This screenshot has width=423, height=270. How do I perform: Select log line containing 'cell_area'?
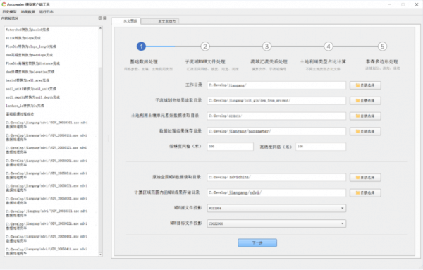[27, 80]
